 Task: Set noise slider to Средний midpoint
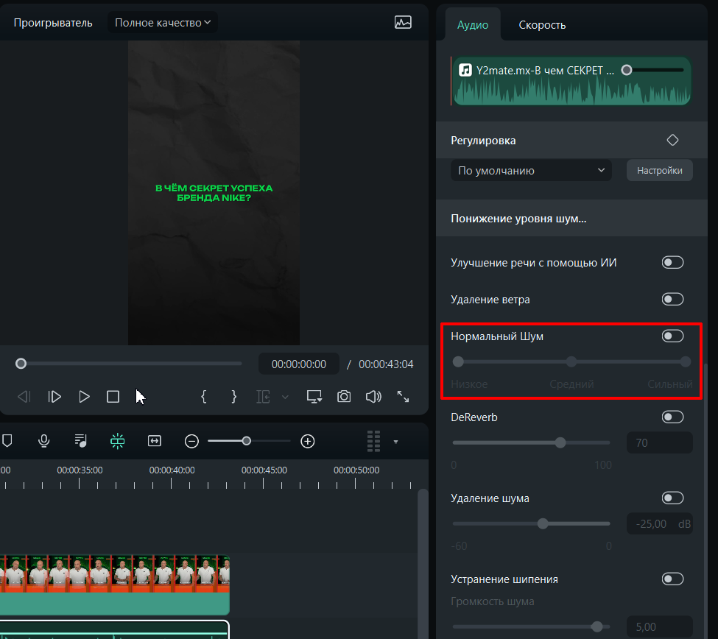coord(571,361)
